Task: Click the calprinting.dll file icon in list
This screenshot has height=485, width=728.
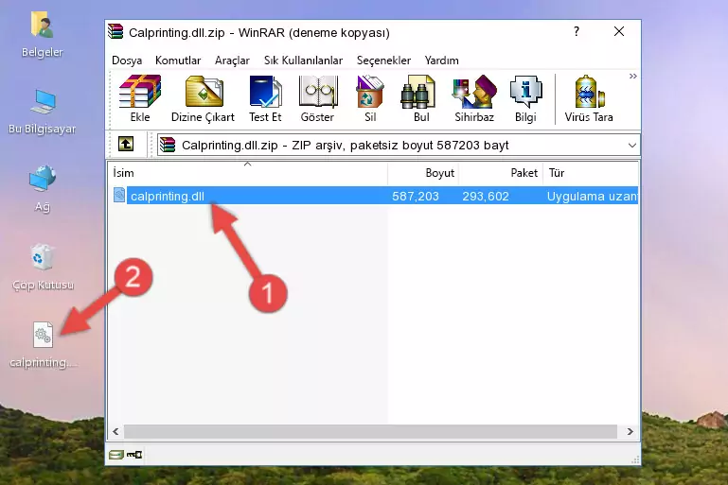Action: click(x=119, y=195)
